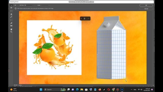Open Microsoft Store from taskbar
This screenshot has height=92, width=163.
click(x=86, y=89)
